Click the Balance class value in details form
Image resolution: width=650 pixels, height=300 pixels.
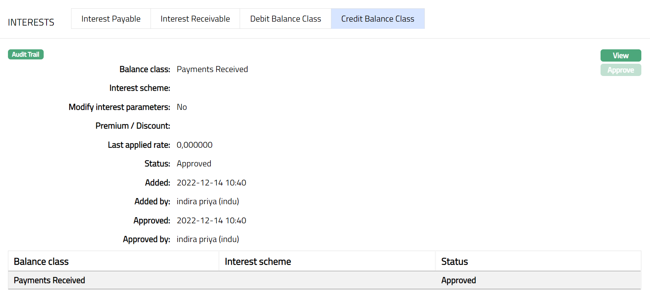[212, 69]
